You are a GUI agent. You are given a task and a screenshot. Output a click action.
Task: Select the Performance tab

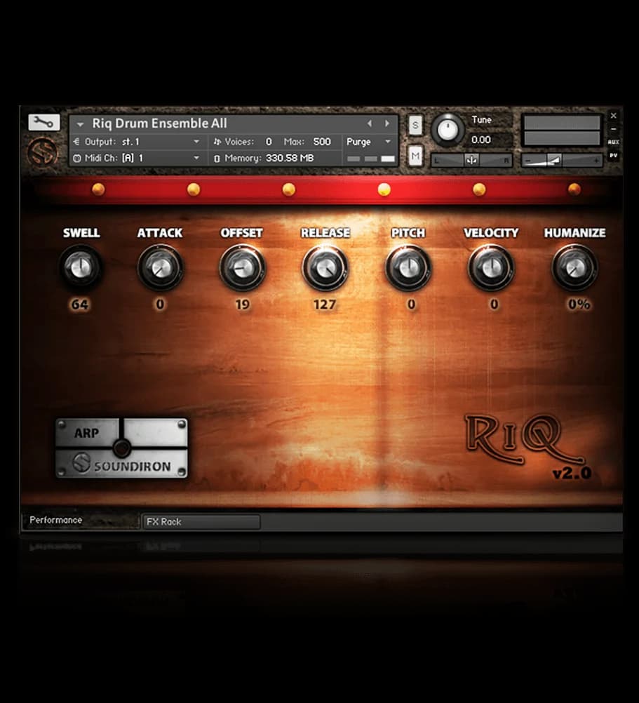coord(55,521)
